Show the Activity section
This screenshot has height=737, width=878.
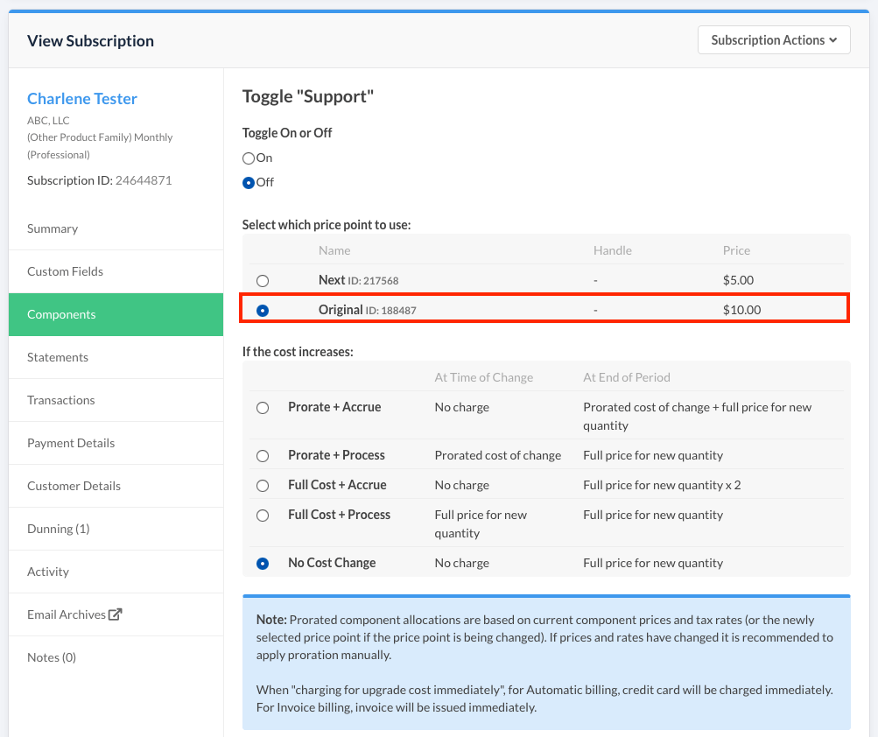(48, 572)
